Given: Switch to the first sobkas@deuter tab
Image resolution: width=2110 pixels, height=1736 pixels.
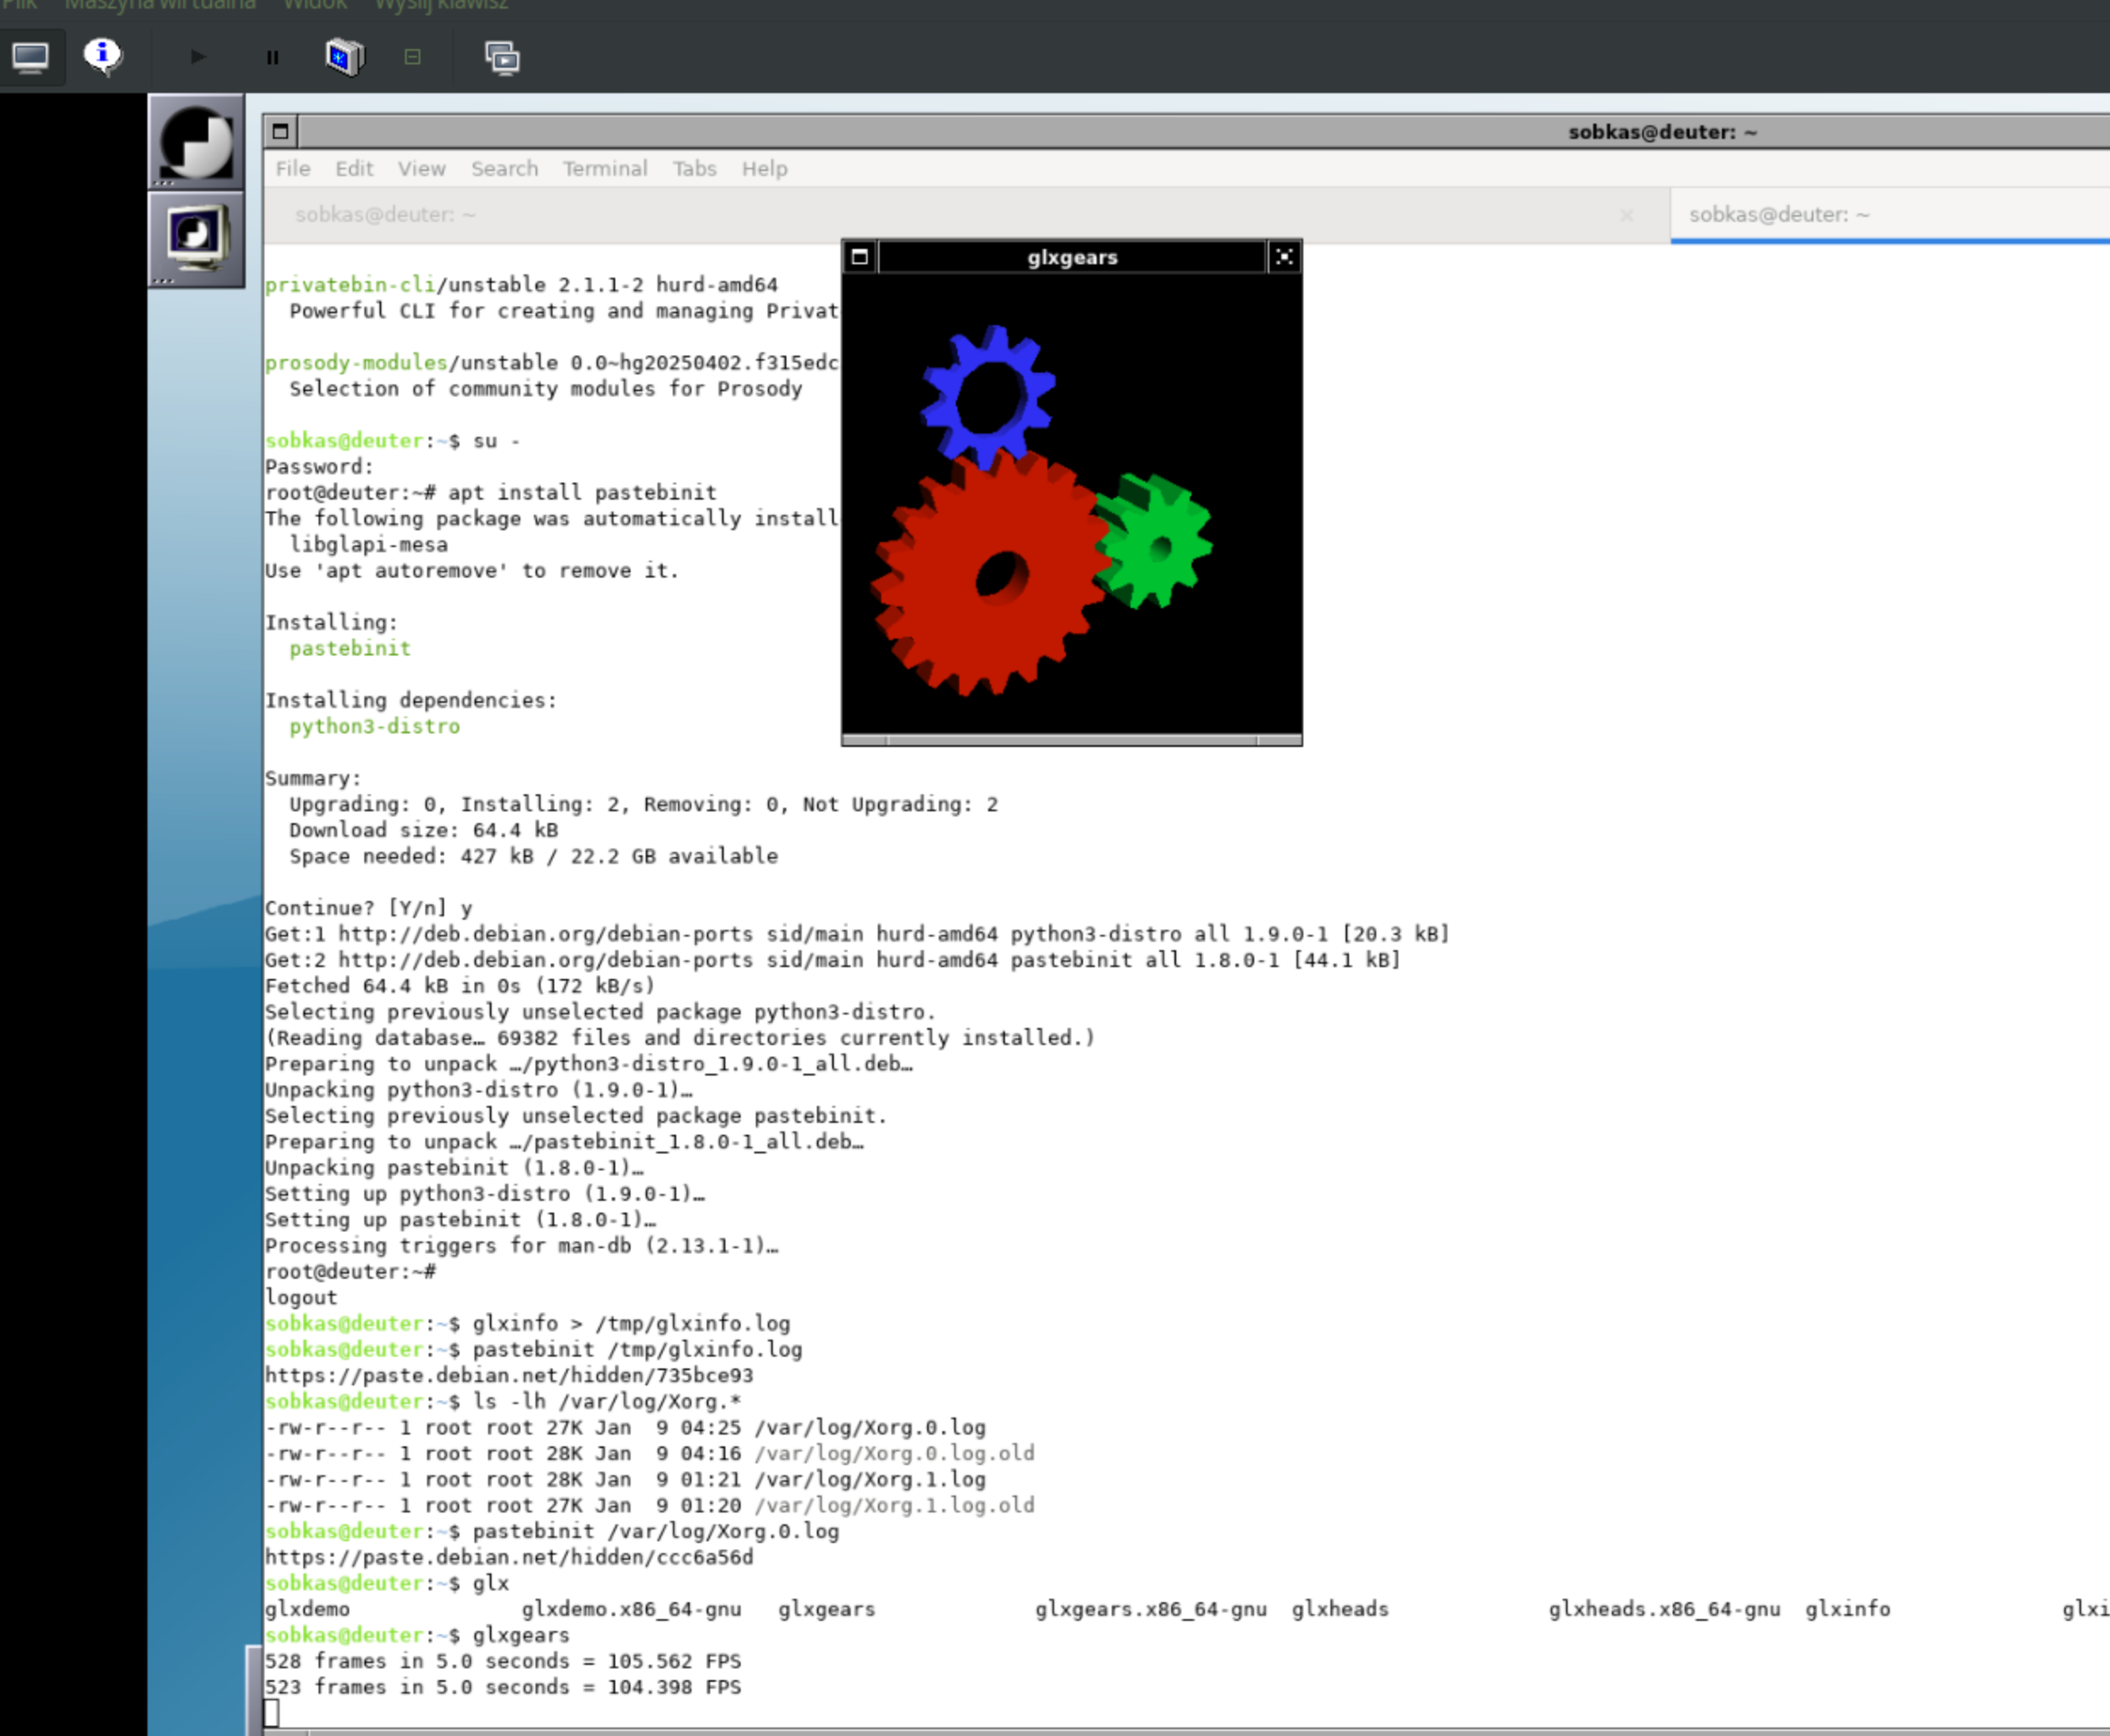Looking at the screenshot, I should [386, 215].
